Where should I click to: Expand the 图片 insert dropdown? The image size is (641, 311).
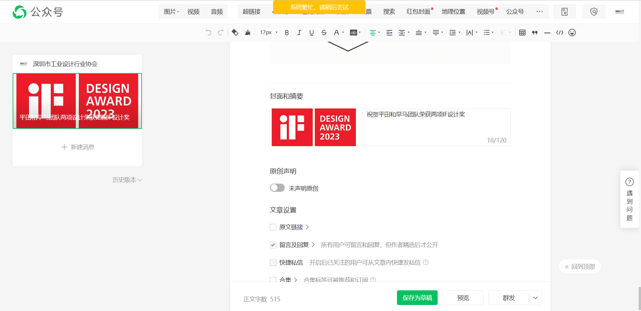tap(171, 12)
